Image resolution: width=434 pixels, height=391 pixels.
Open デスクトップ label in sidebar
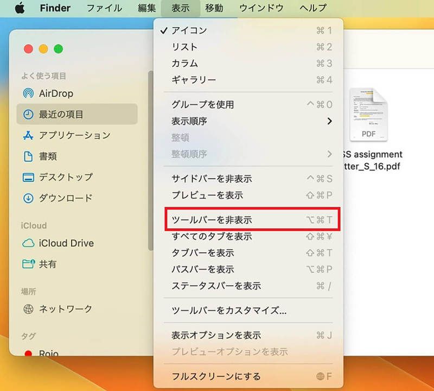[66, 178]
